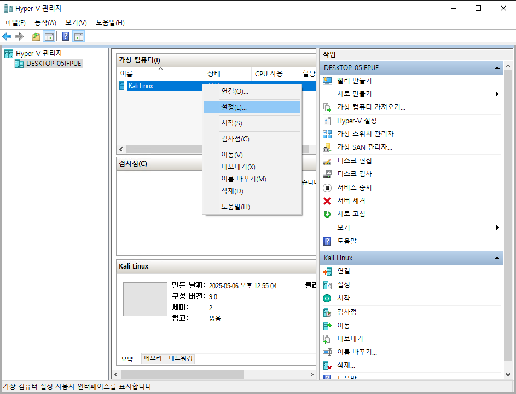
Task: Click the back arrow toolbar icon
Action: pos(7,37)
